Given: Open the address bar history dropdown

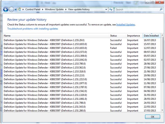Looking at the screenshot, I should tap(106, 9).
